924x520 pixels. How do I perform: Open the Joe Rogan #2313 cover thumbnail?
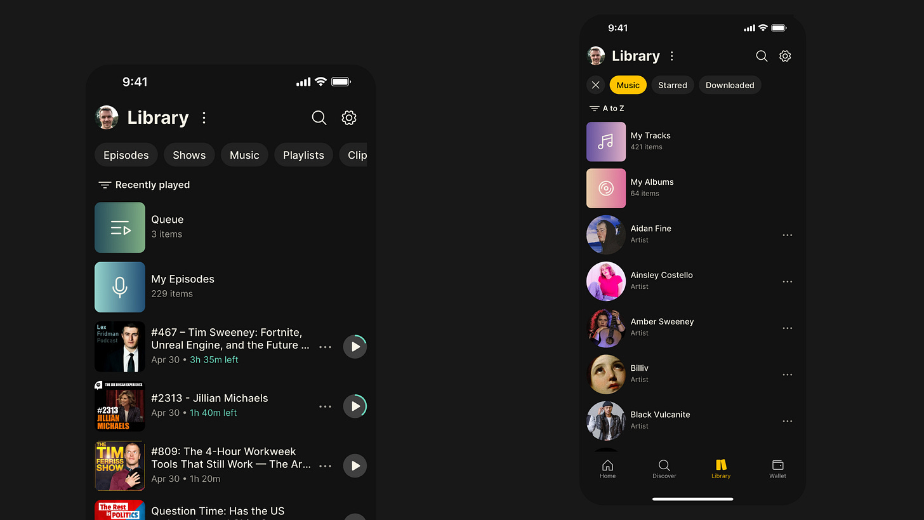point(120,406)
